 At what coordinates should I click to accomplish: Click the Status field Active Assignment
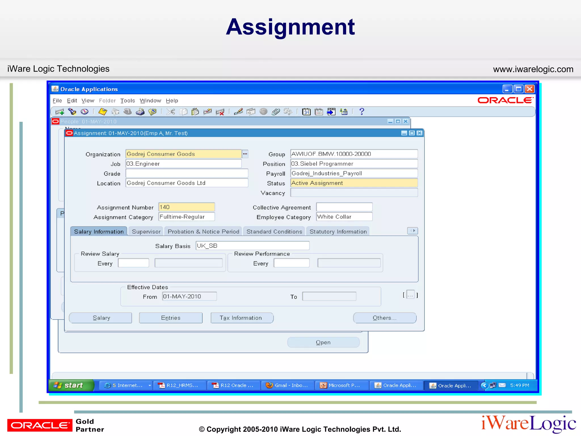[x=354, y=183]
